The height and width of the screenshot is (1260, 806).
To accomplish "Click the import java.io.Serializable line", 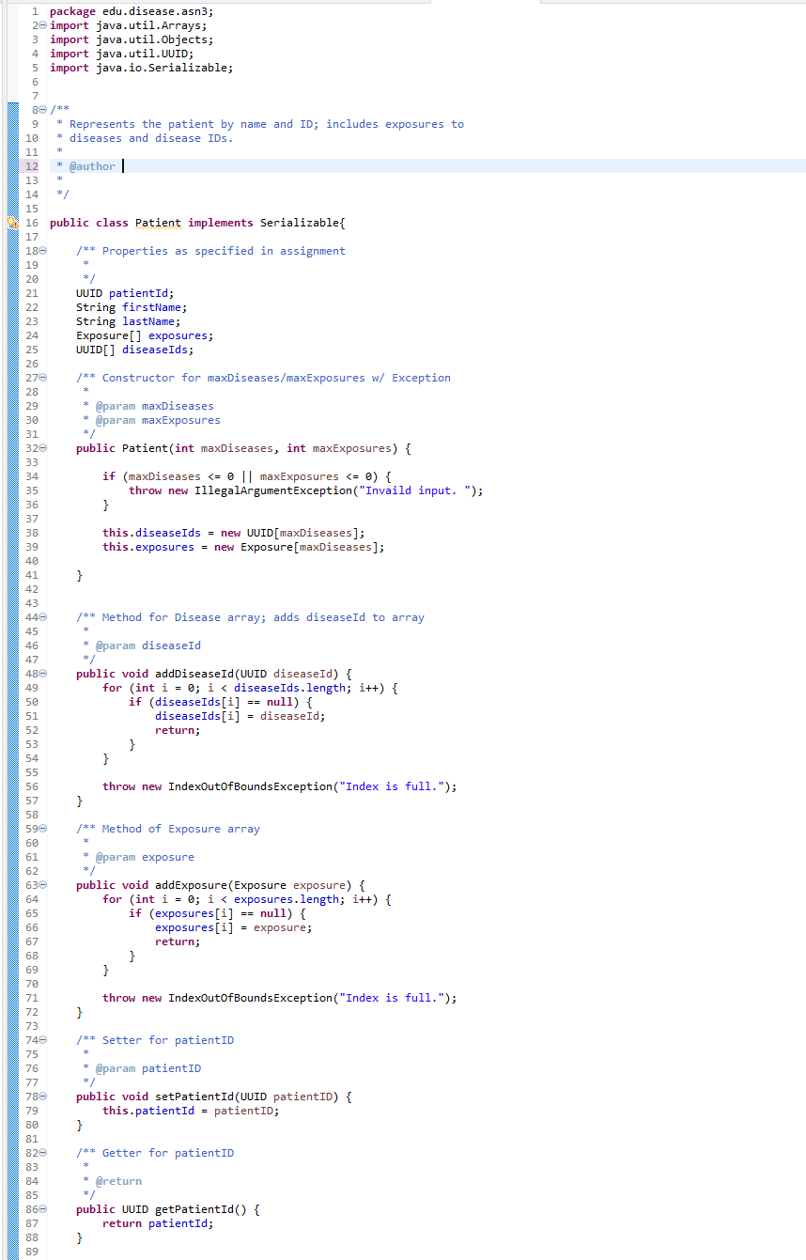I will [x=141, y=68].
